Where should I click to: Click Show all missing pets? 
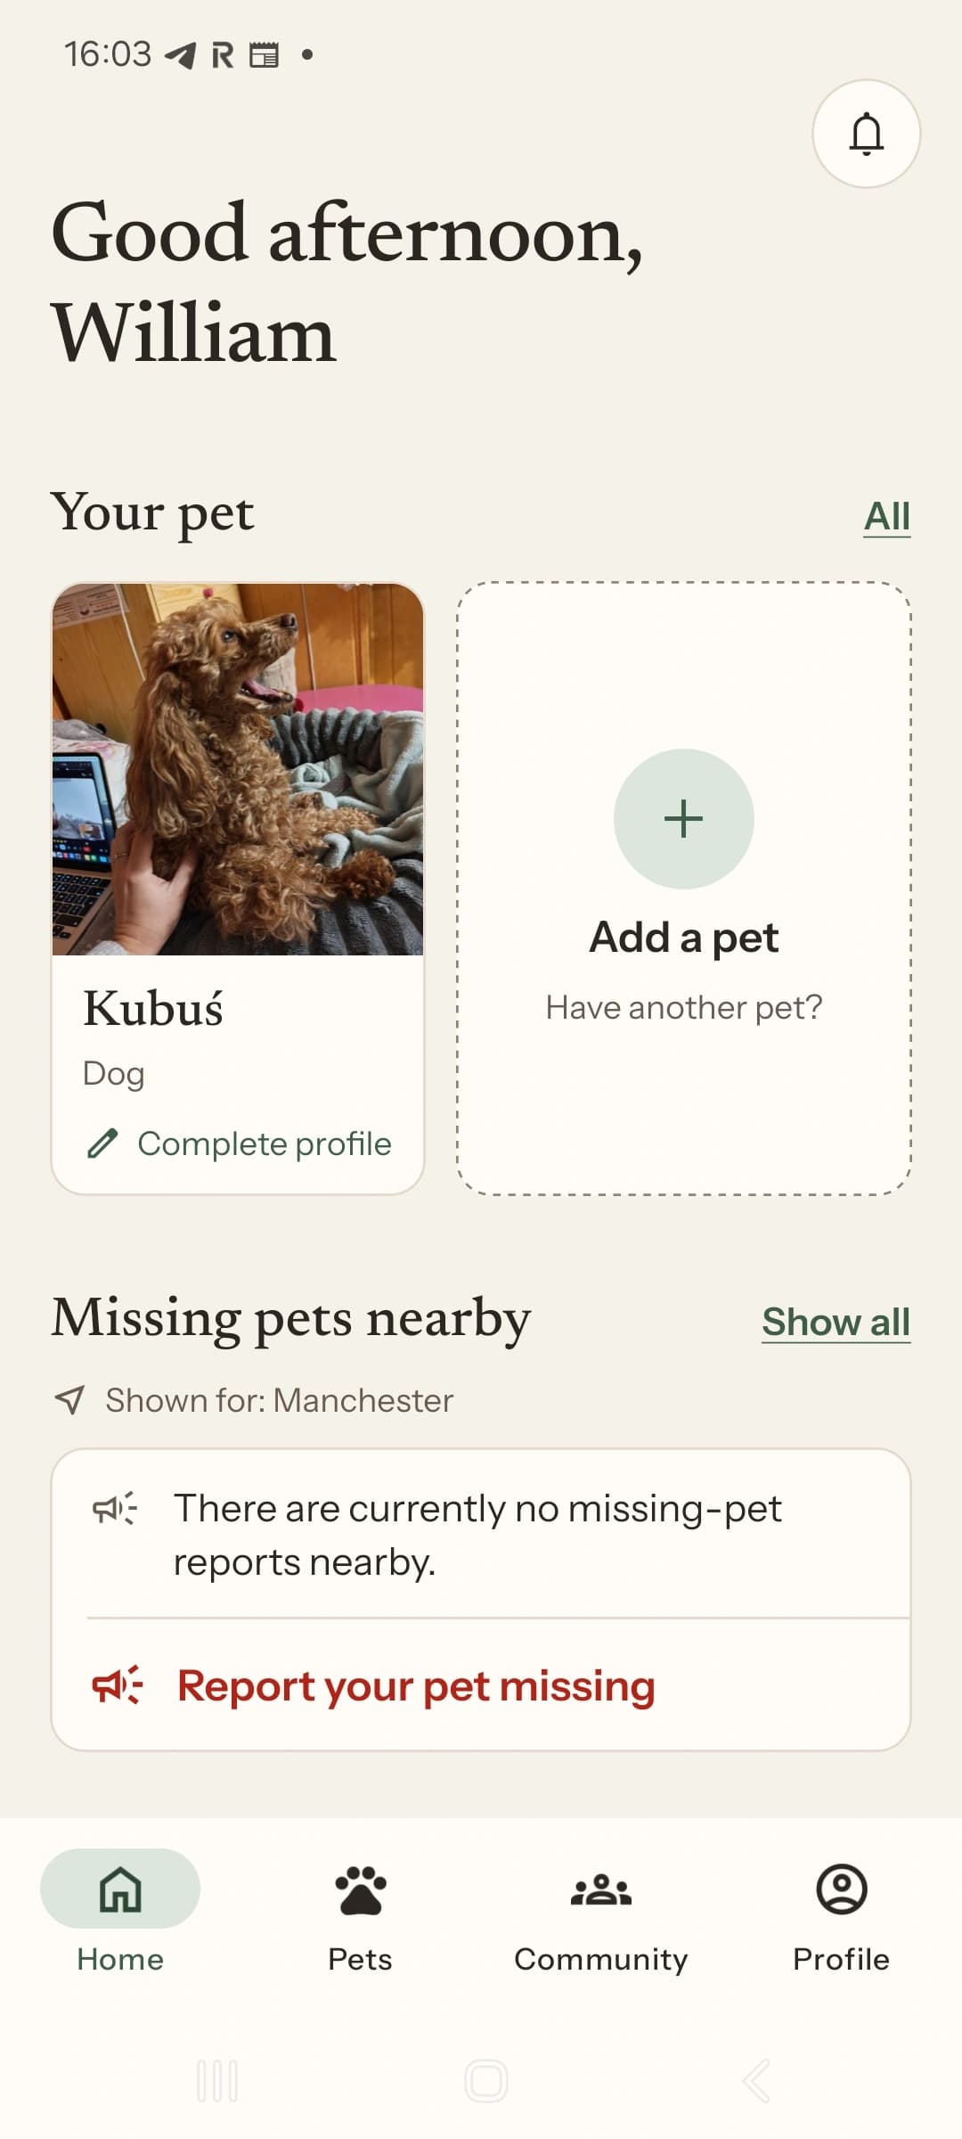tap(836, 1322)
